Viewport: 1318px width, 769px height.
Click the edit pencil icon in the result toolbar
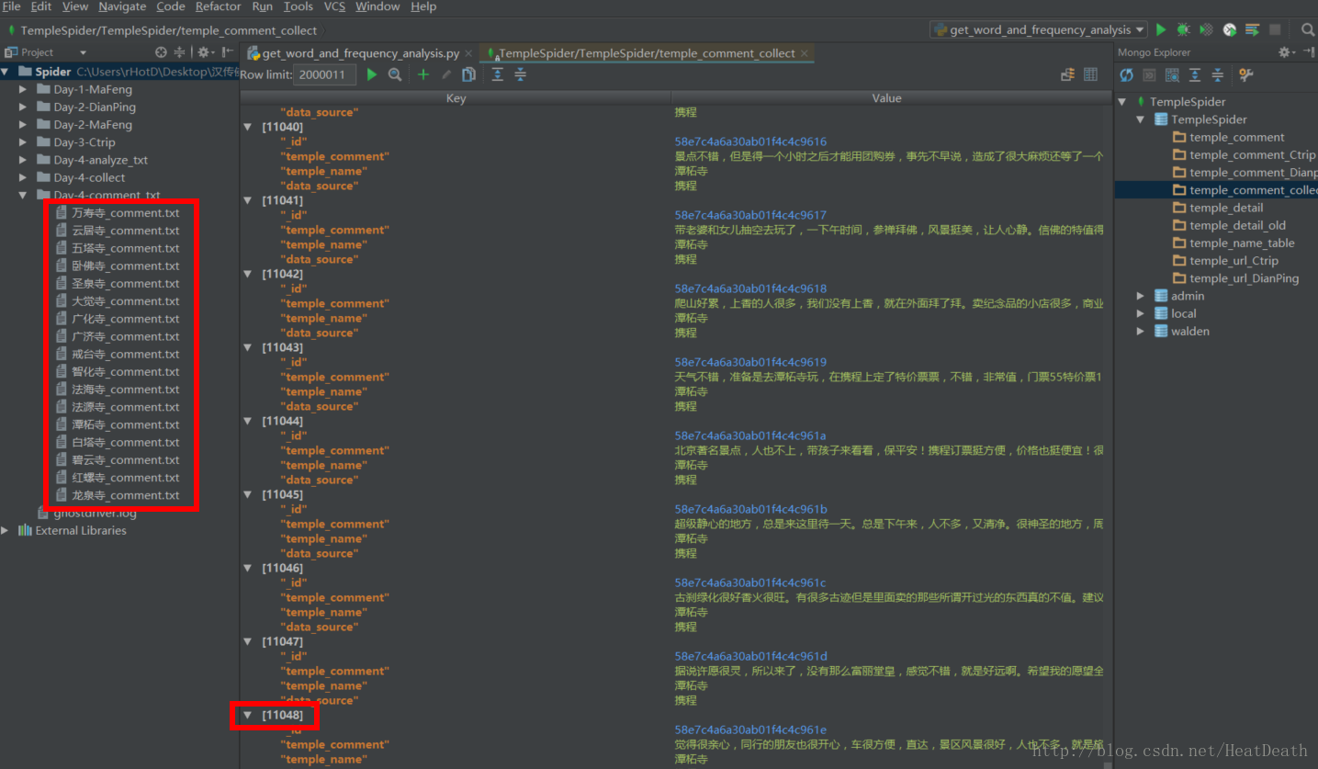coord(446,74)
